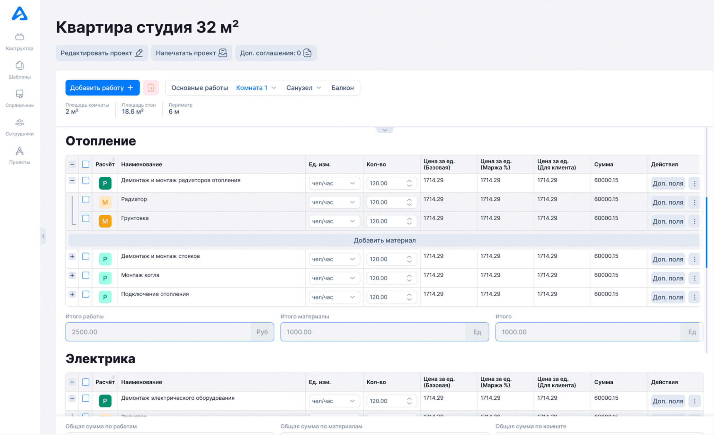Go to Справочник reference icon
This screenshot has height=435, width=714.
pos(20,94)
